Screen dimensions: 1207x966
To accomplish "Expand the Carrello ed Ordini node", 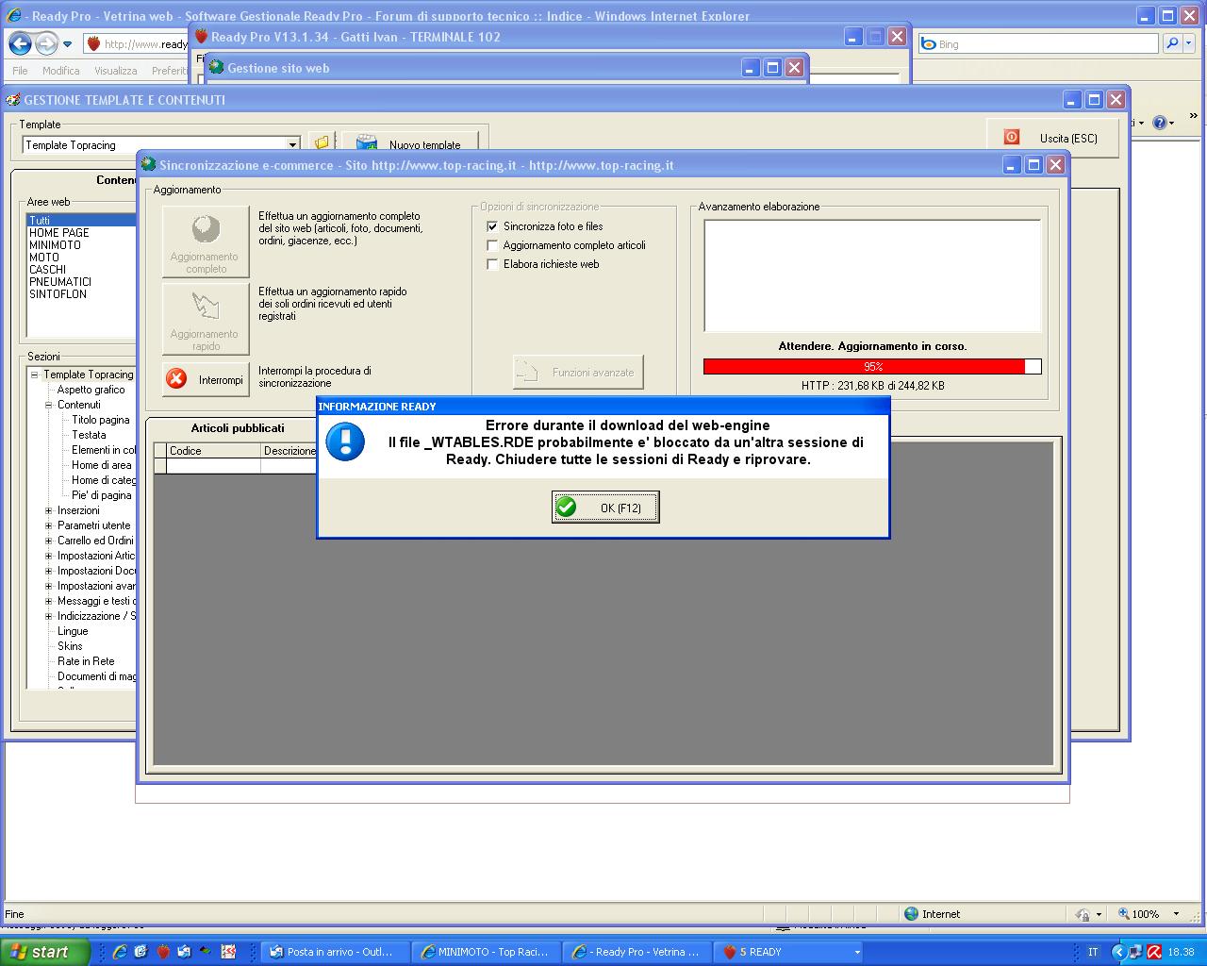I will pos(49,541).
